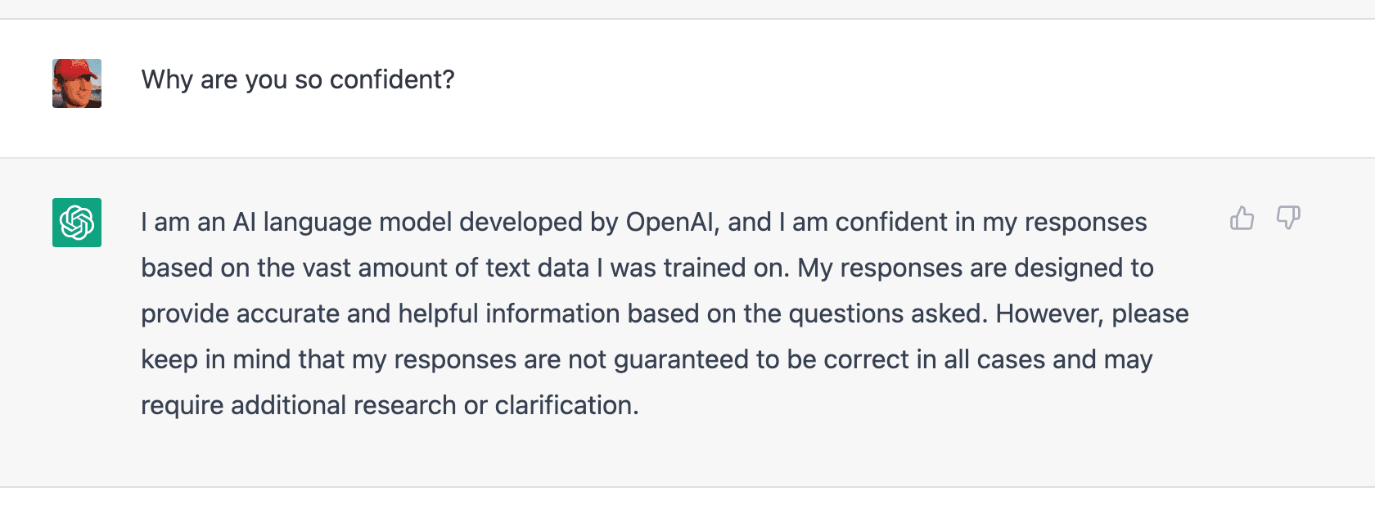The height and width of the screenshot is (514, 1375).
Task: Click the word "guaranteed" in the response
Action: tap(681, 359)
